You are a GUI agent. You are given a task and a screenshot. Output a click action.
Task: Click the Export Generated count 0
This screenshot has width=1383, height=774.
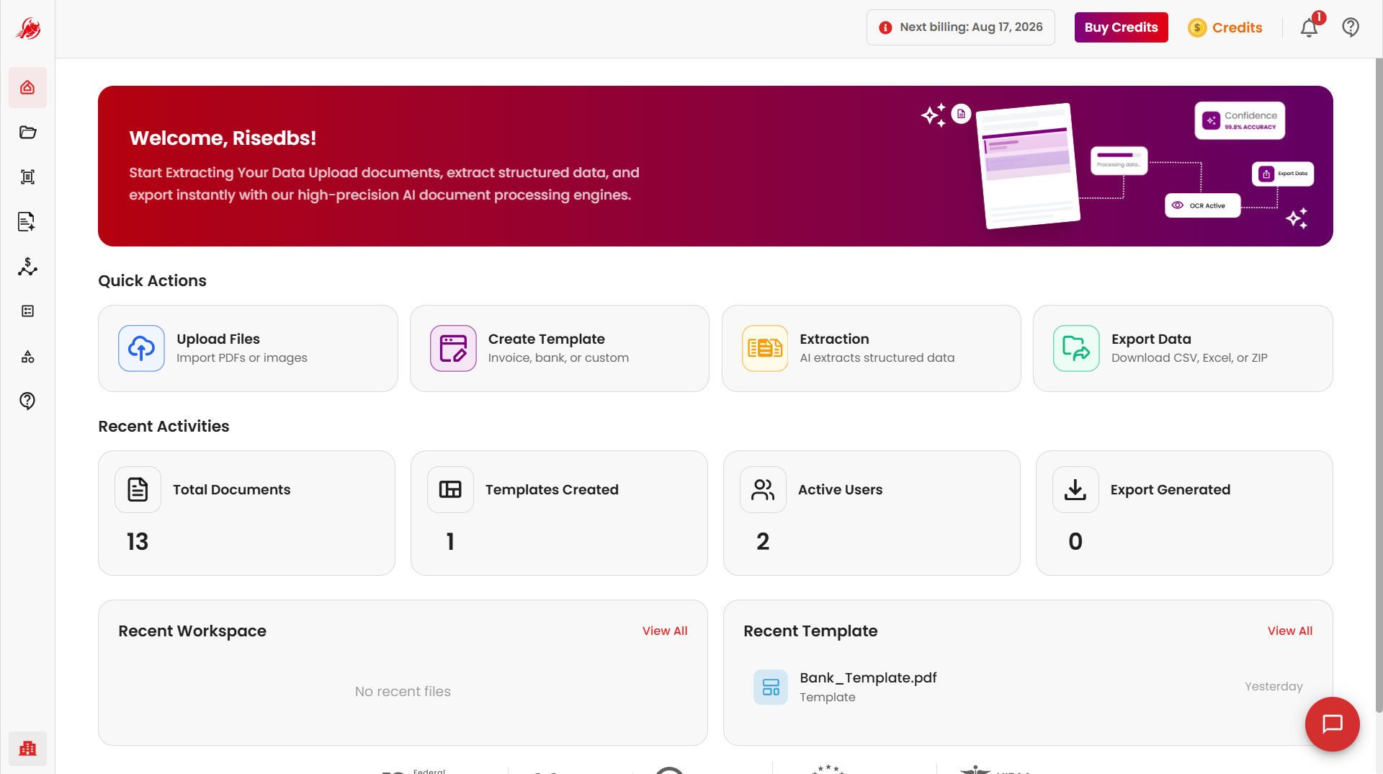point(1075,541)
